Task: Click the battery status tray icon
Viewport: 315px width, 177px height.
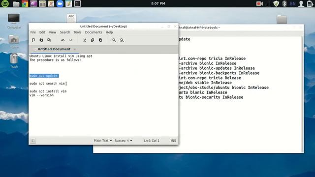Action: 310,4
